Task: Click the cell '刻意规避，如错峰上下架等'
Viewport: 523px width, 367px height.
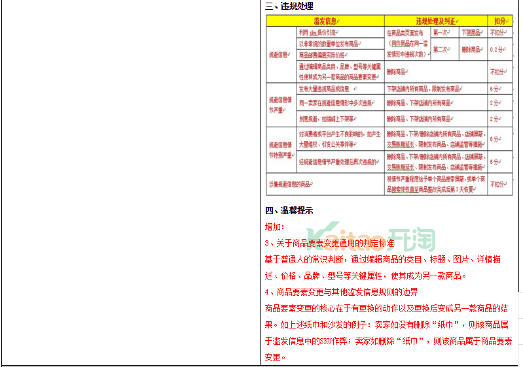Action: (340, 119)
